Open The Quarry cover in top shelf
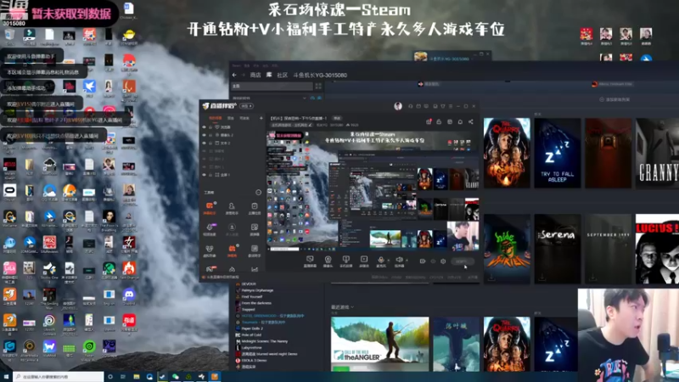This screenshot has height=382, width=679. pos(507,153)
